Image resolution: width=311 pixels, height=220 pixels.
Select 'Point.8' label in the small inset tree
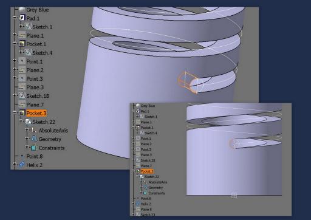(146, 199)
